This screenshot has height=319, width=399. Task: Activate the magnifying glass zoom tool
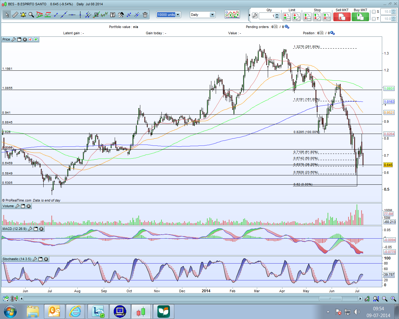pos(31,15)
